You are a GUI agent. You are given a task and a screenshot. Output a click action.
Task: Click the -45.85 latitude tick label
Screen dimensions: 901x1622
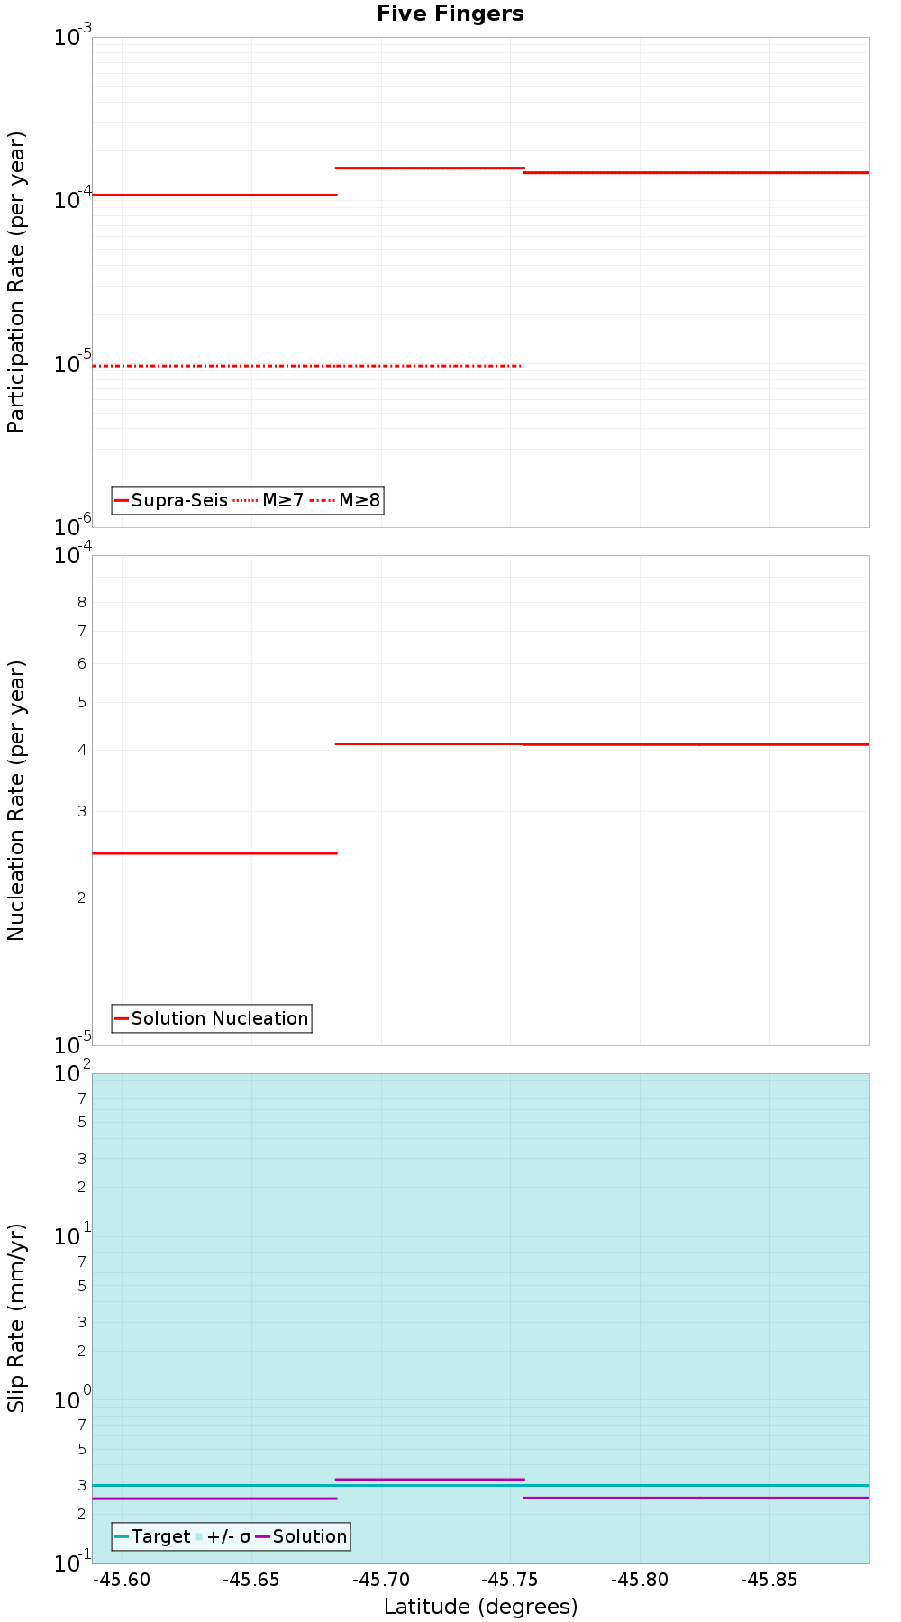pyautogui.click(x=769, y=1580)
